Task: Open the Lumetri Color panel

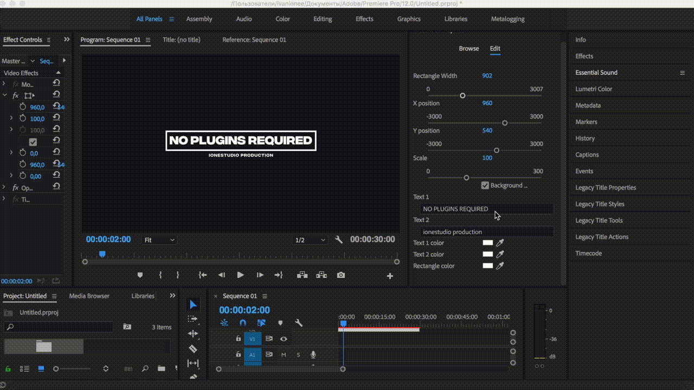Action: pyautogui.click(x=594, y=89)
